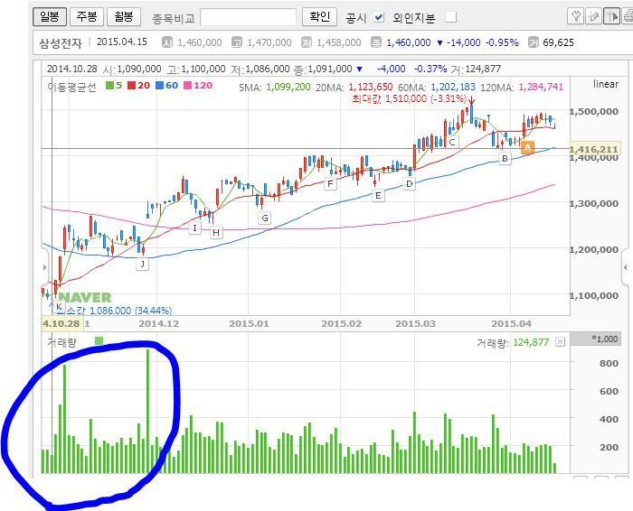633x511 pixels.
Task: Click disclosure marker B on chart
Action: [x=505, y=158]
